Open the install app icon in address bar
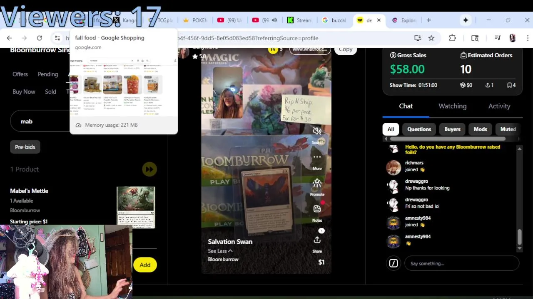533x299 pixels. [x=418, y=38]
